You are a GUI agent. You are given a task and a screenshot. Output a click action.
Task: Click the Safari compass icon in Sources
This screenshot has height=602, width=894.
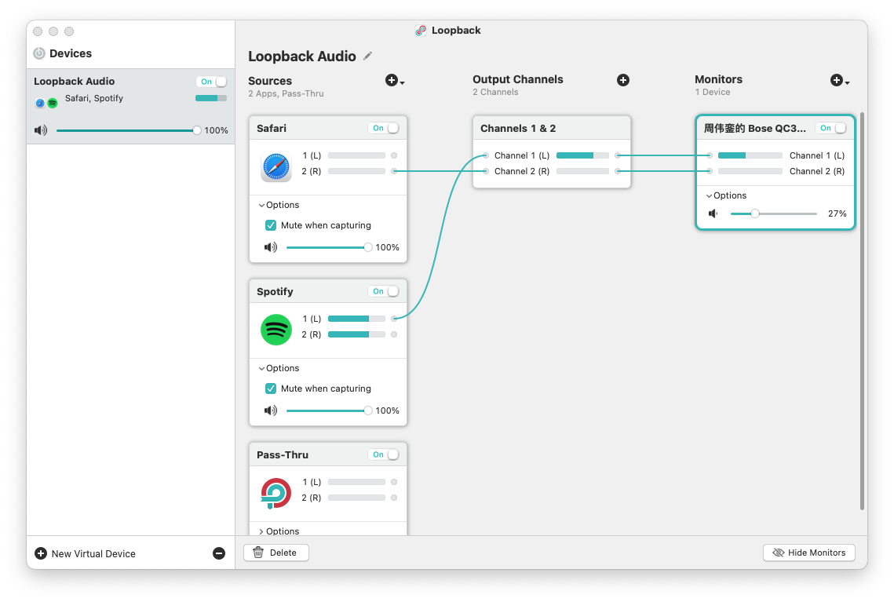tap(276, 166)
